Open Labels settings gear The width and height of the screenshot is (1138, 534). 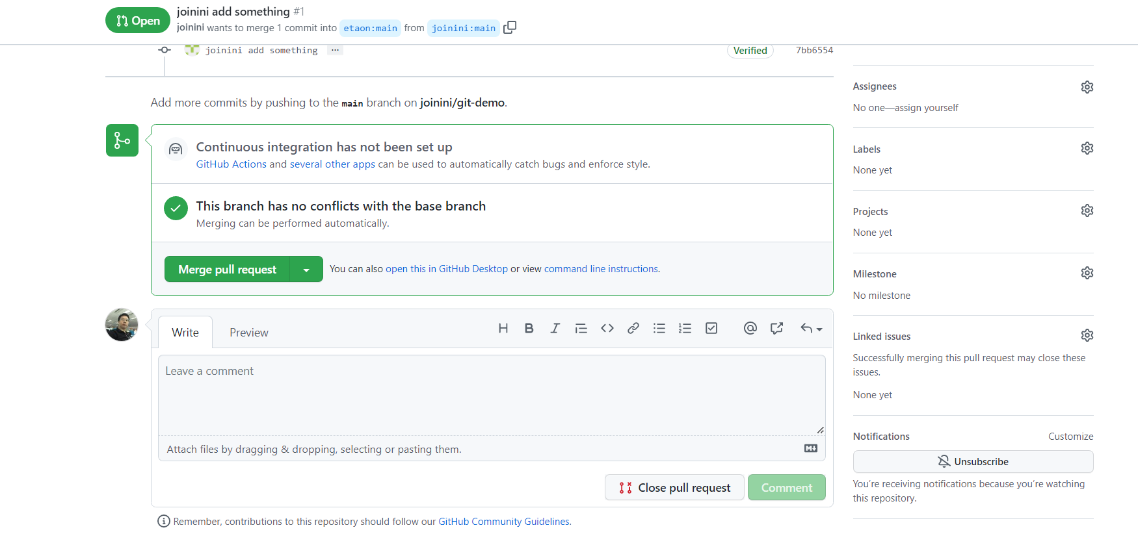click(x=1087, y=148)
